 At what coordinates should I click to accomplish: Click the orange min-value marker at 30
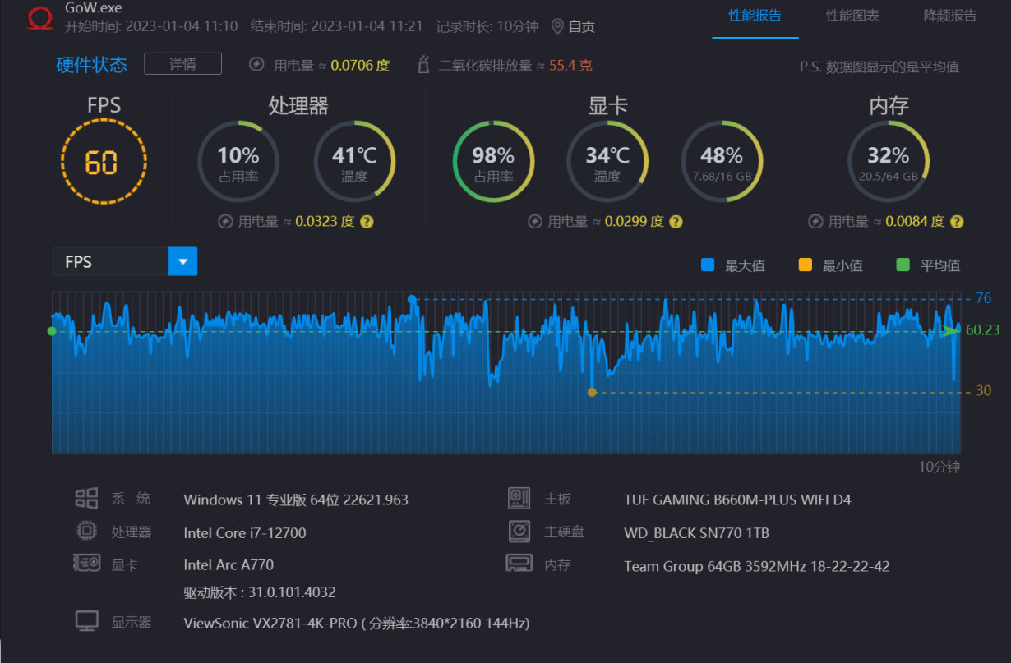pos(592,392)
